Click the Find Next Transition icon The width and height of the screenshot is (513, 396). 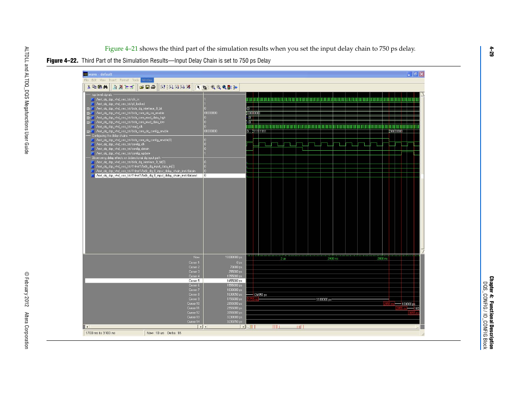click(132, 87)
